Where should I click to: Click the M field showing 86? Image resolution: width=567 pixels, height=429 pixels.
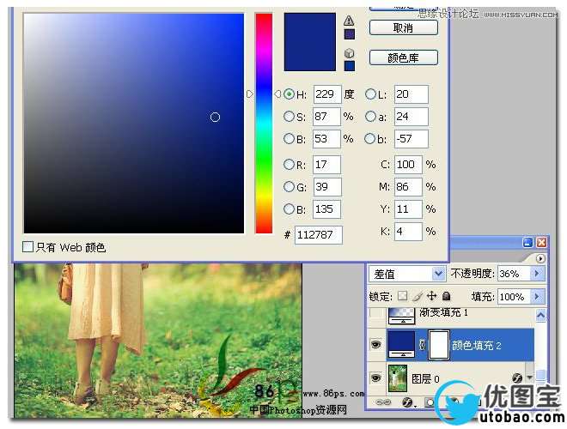pyautogui.click(x=408, y=187)
